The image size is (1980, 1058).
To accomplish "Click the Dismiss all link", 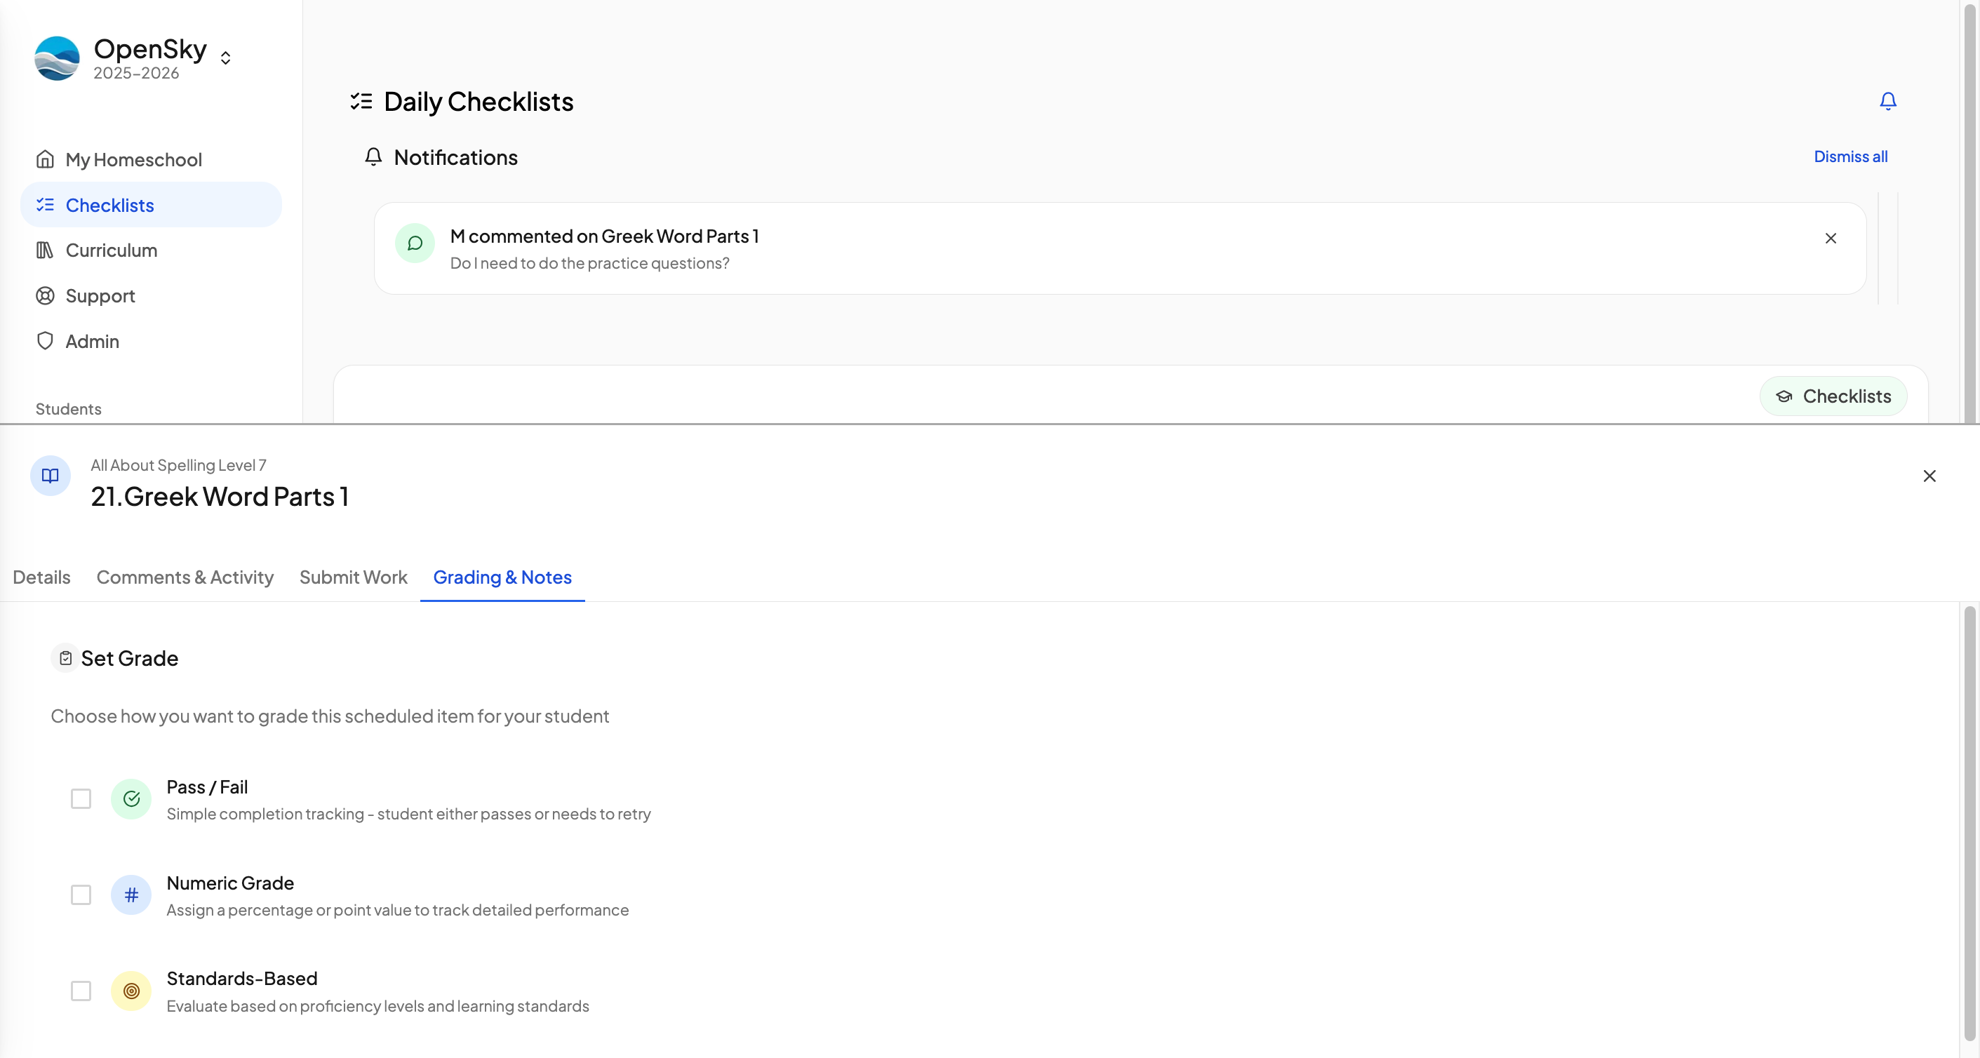I will click(1850, 156).
